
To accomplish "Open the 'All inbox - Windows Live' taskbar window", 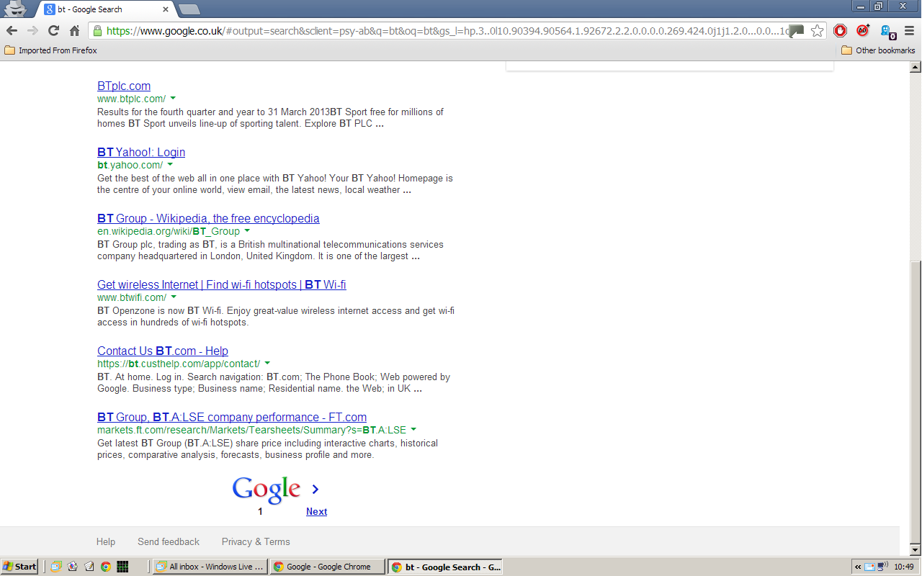I will (x=210, y=567).
